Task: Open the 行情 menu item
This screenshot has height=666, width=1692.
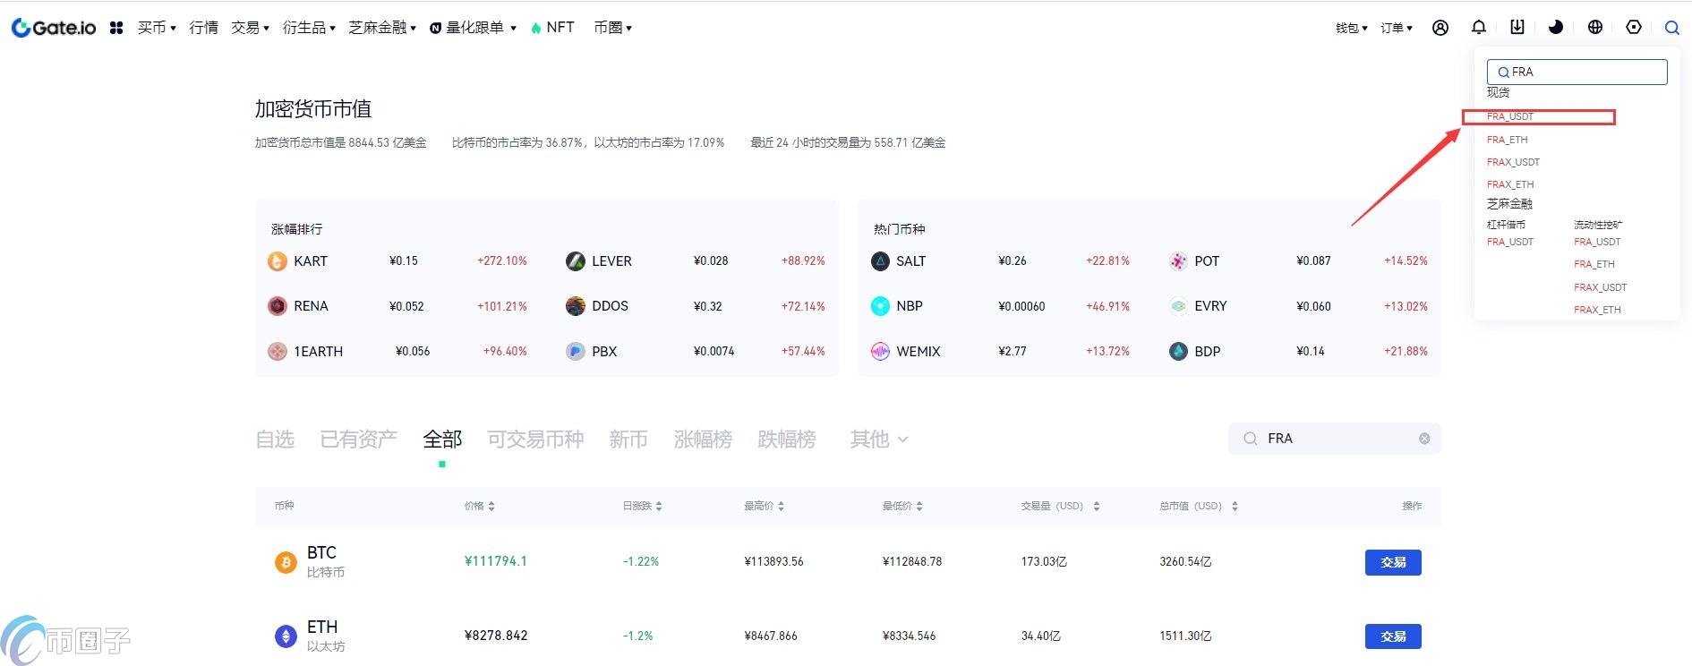Action: [204, 28]
